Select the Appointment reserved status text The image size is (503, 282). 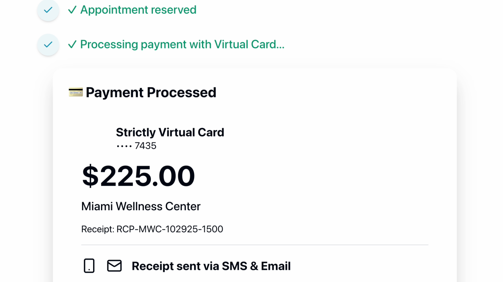(138, 10)
